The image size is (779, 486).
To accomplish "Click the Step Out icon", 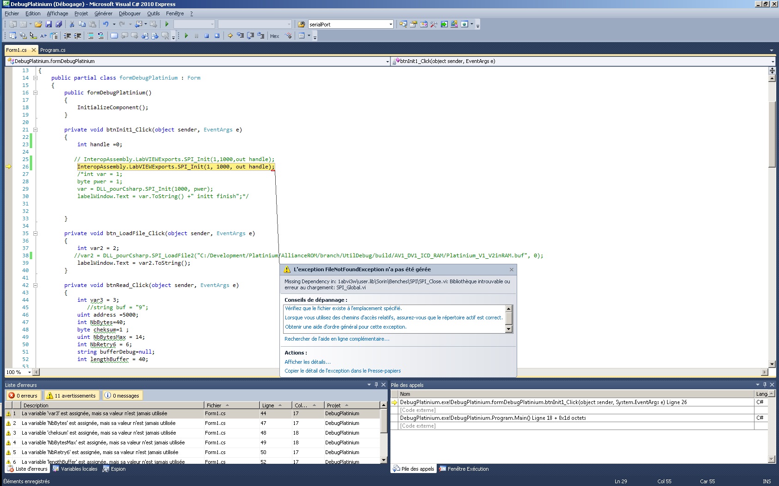I will point(261,36).
